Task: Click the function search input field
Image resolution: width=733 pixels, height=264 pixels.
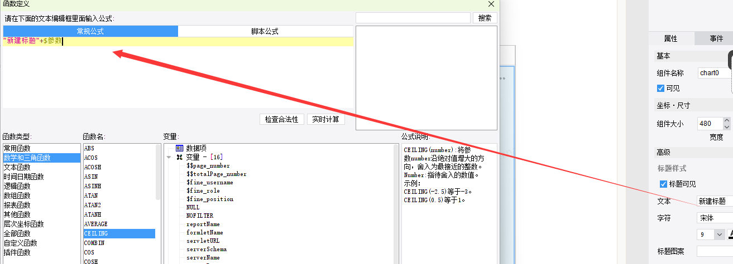Action: (x=413, y=18)
